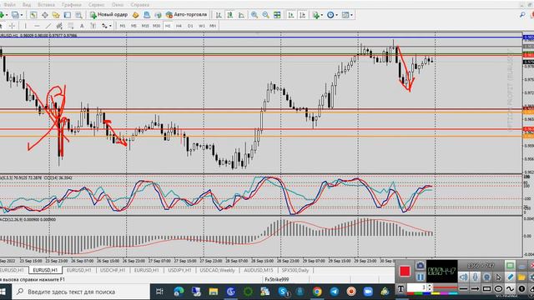Expand the Periods clock dropdown

pos(336,15)
